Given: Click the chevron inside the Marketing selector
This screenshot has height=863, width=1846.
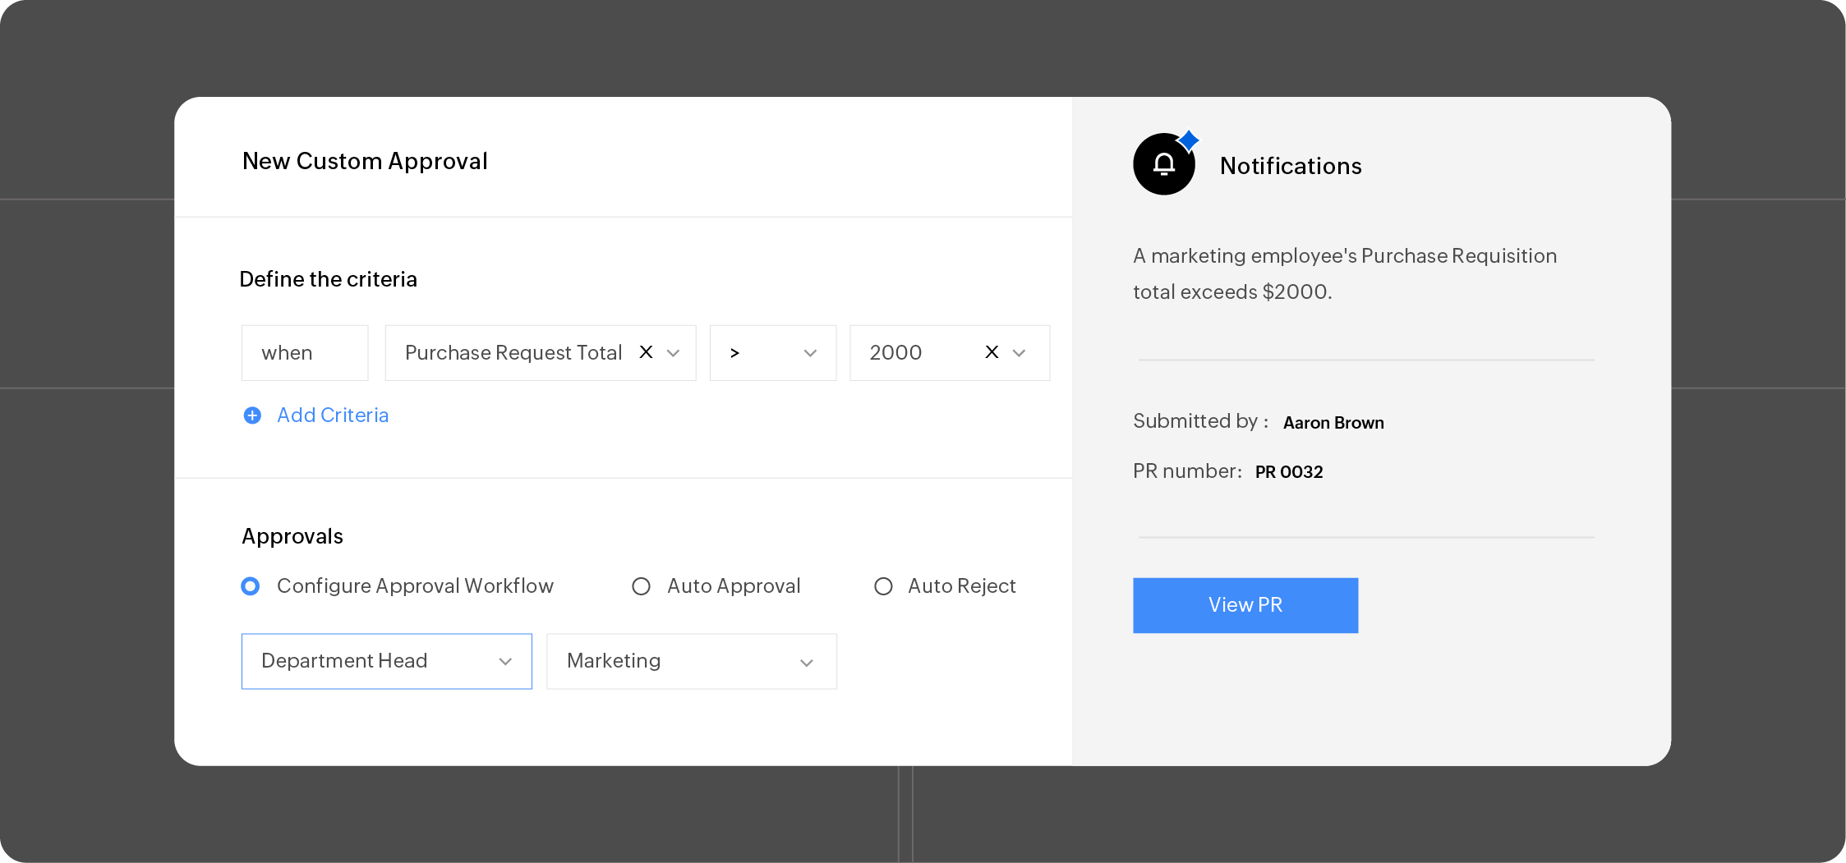Looking at the screenshot, I should pyautogui.click(x=806, y=661).
